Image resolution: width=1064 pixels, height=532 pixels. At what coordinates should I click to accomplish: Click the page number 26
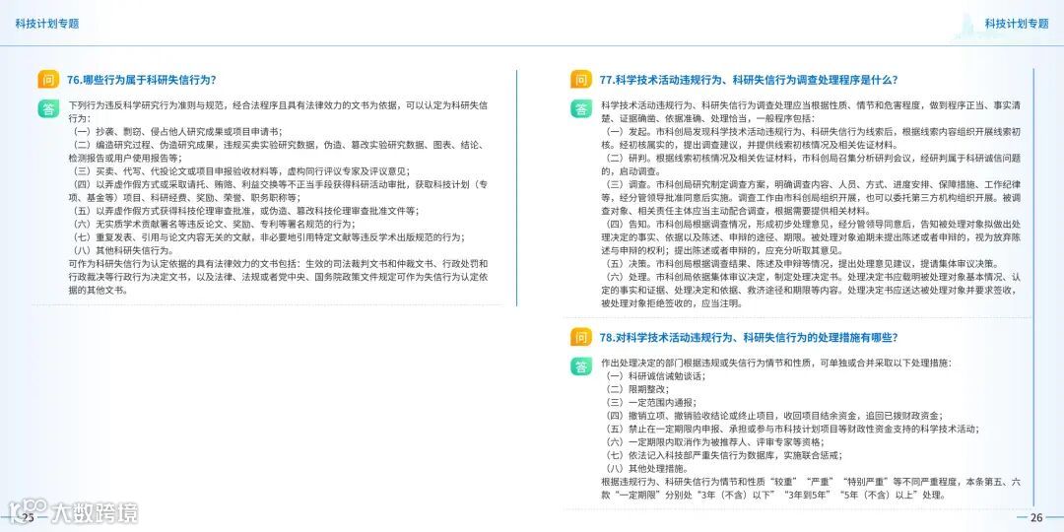point(1036,518)
